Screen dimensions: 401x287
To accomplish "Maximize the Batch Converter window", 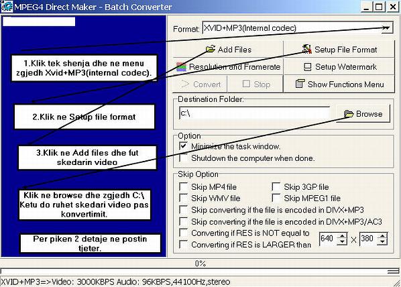I will pyautogui.click(x=379, y=7).
